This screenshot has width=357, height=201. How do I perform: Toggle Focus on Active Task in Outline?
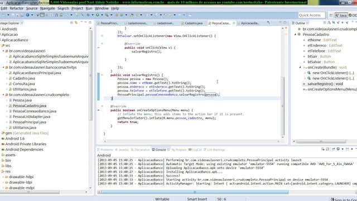[325, 22]
